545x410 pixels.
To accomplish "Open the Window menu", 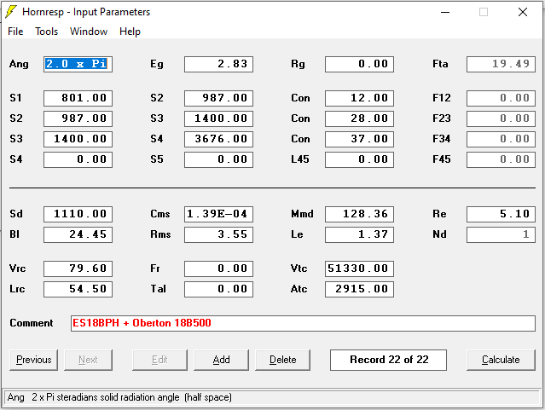I will [89, 32].
